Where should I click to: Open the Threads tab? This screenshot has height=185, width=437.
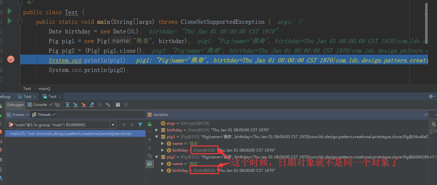[x=44, y=115]
